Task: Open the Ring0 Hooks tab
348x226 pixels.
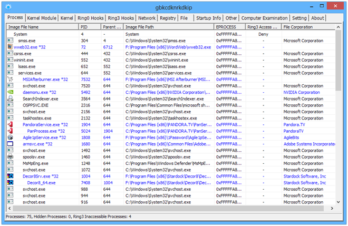Action: click(x=91, y=18)
